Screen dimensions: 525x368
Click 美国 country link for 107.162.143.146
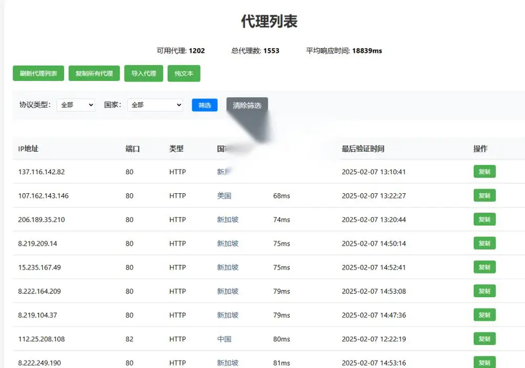coord(224,196)
